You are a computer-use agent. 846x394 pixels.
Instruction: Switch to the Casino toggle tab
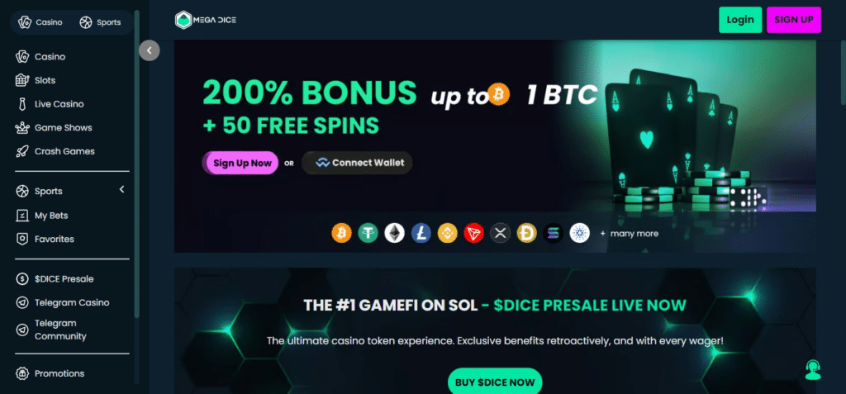pyautogui.click(x=40, y=22)
